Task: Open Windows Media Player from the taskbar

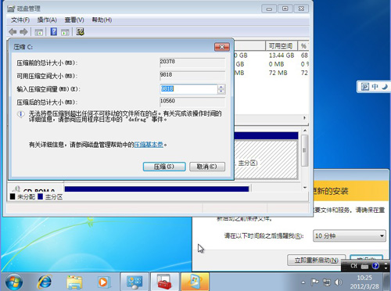Action: tap(103, 282)
